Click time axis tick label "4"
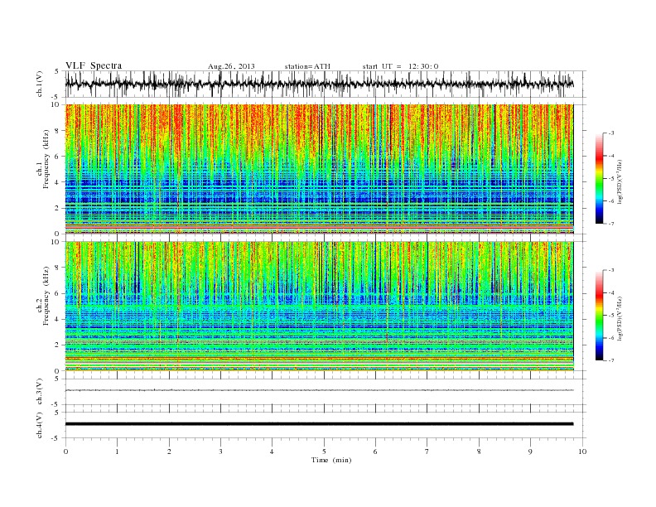The image size is (656, 507). (272, 451)
